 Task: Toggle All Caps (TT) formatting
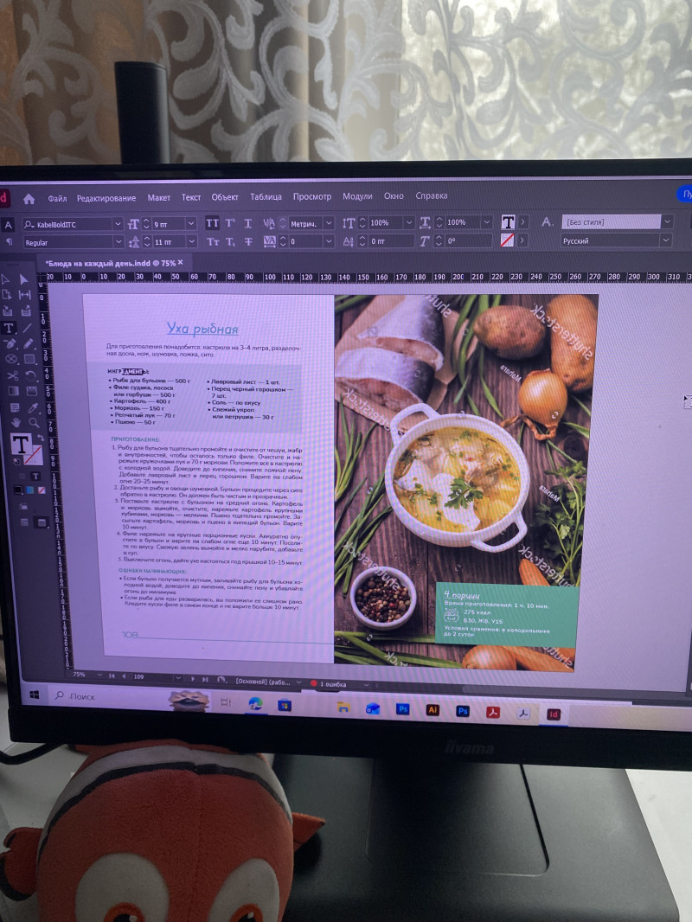[x=212, y=223]
